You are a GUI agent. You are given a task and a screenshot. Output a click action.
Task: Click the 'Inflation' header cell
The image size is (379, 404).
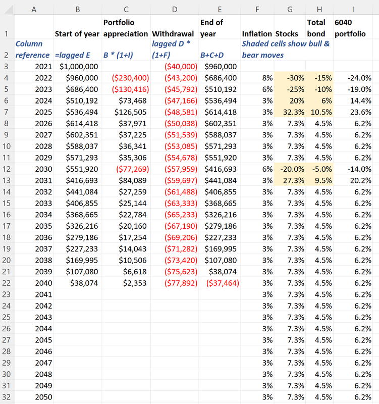pyautogui.click(x=257, y=27)
